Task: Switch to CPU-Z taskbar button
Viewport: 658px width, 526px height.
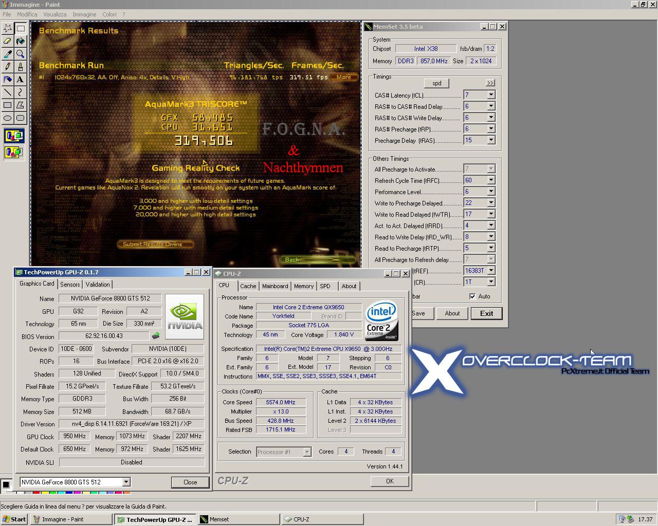Action: click(322, 519)
